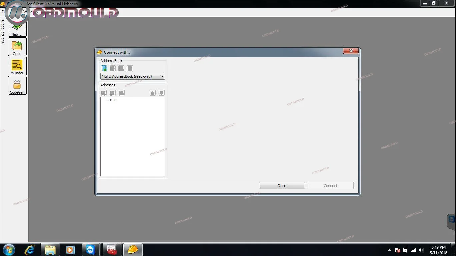Close the Connect with dialog window
Image resolution: width=456 pixels, height=256 pixels.
[351, 51]
